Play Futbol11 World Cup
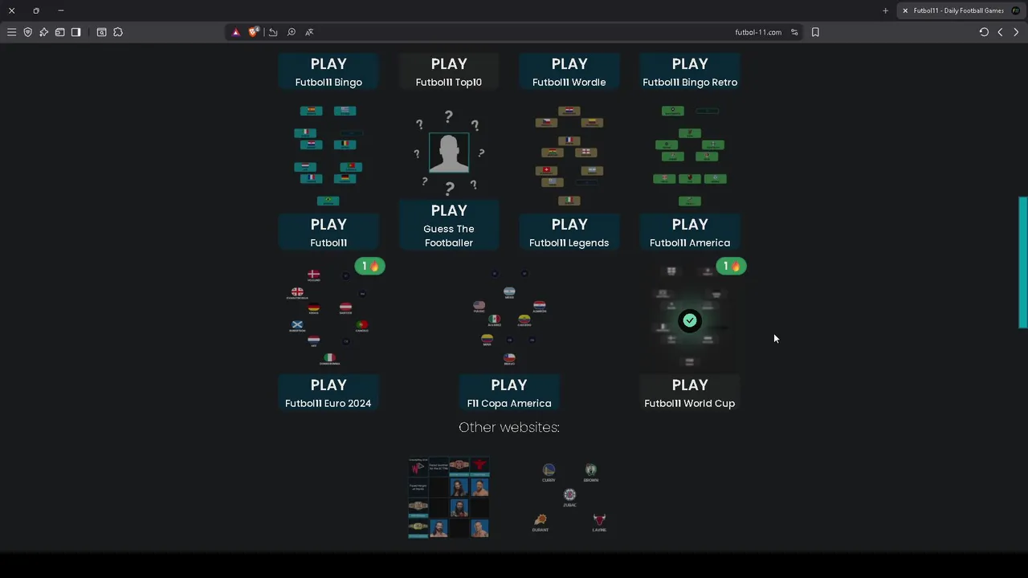Image resolution: width=1028 pixels, height=578 pixels. coord(690,393)
